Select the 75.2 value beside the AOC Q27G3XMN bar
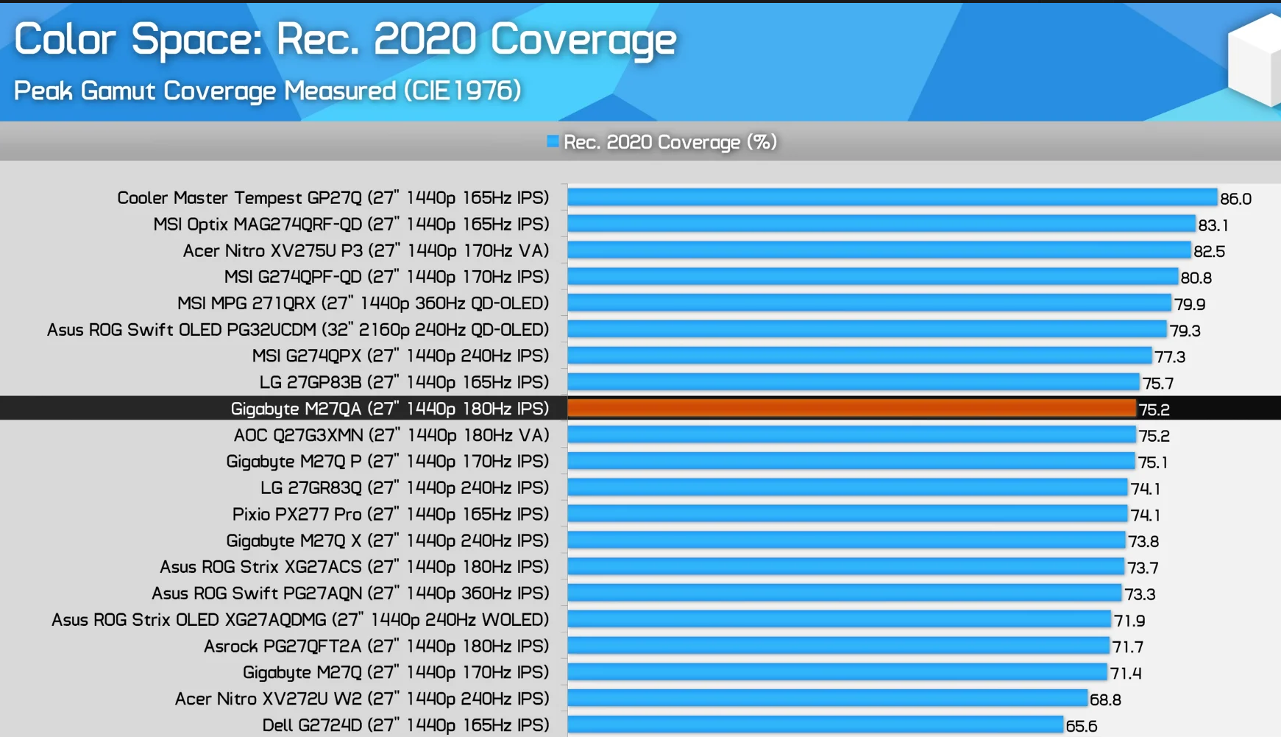This screenshot has height=737, width=1281. pos(1154,436)
